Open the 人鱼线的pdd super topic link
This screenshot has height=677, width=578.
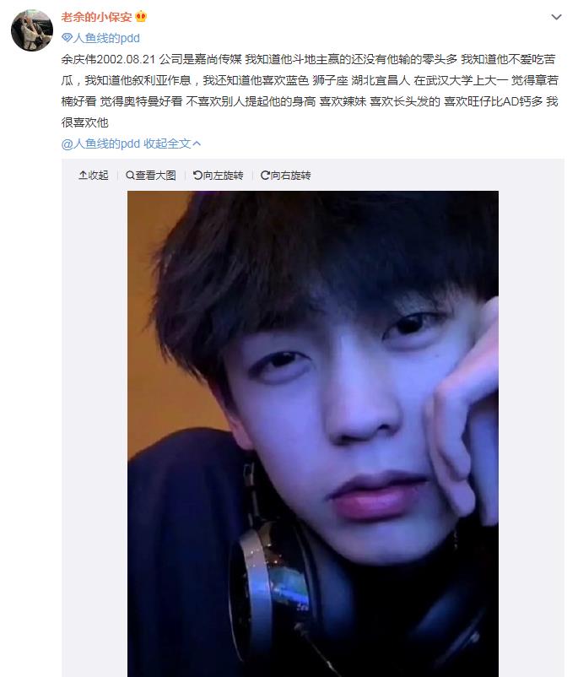[106, 38]
